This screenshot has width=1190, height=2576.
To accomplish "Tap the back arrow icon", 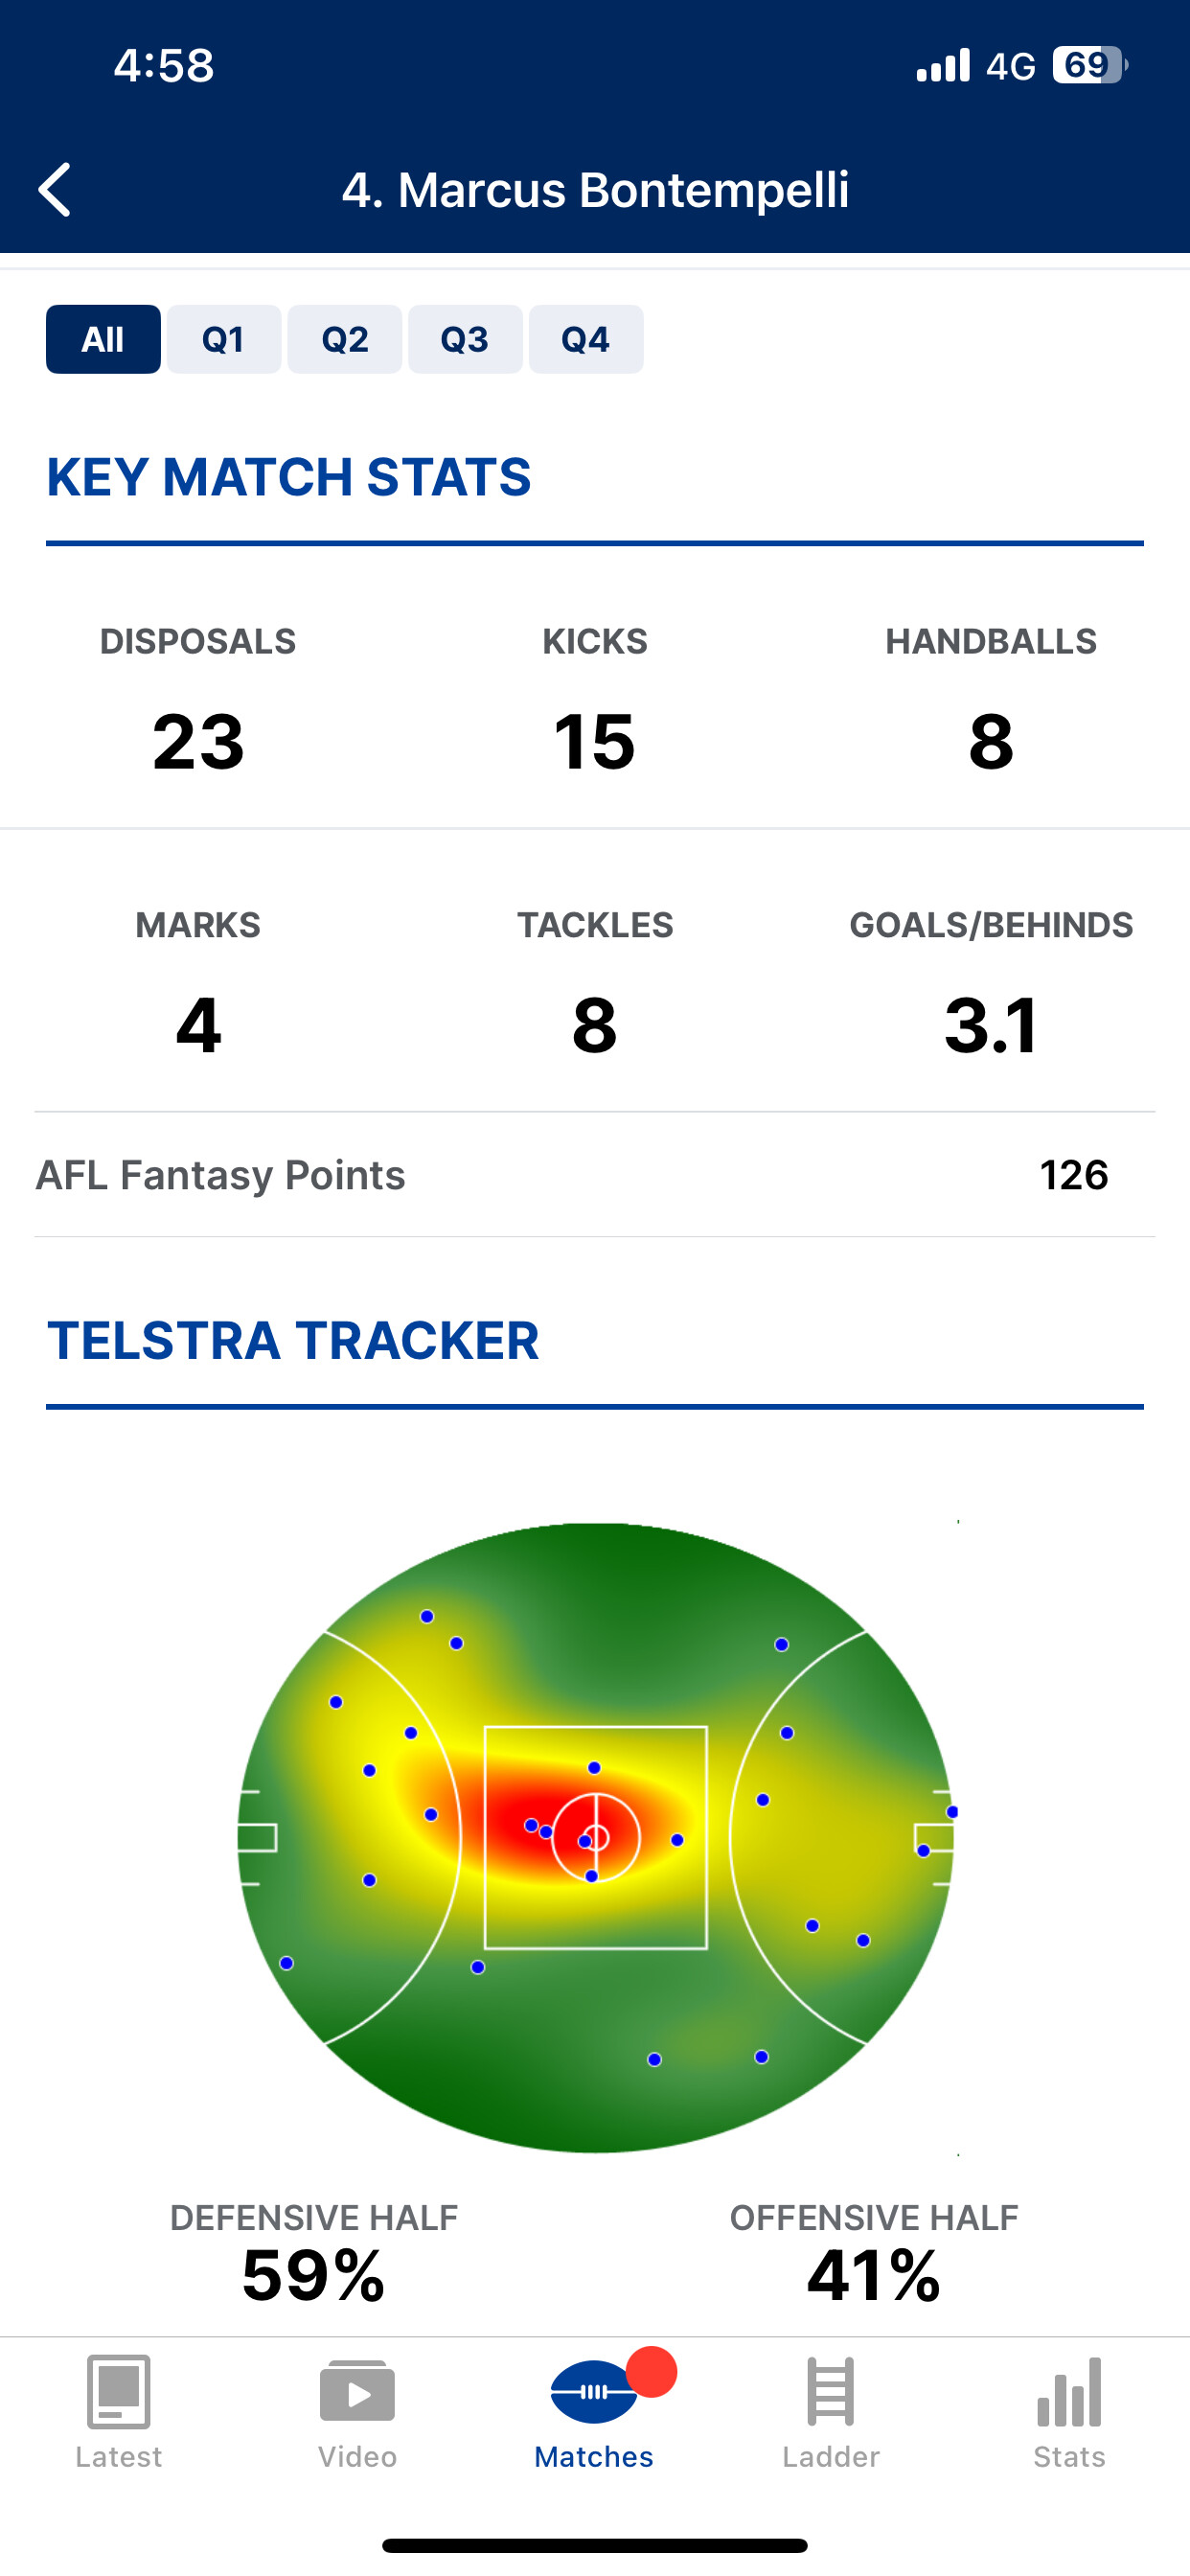I will click(55, 189).
